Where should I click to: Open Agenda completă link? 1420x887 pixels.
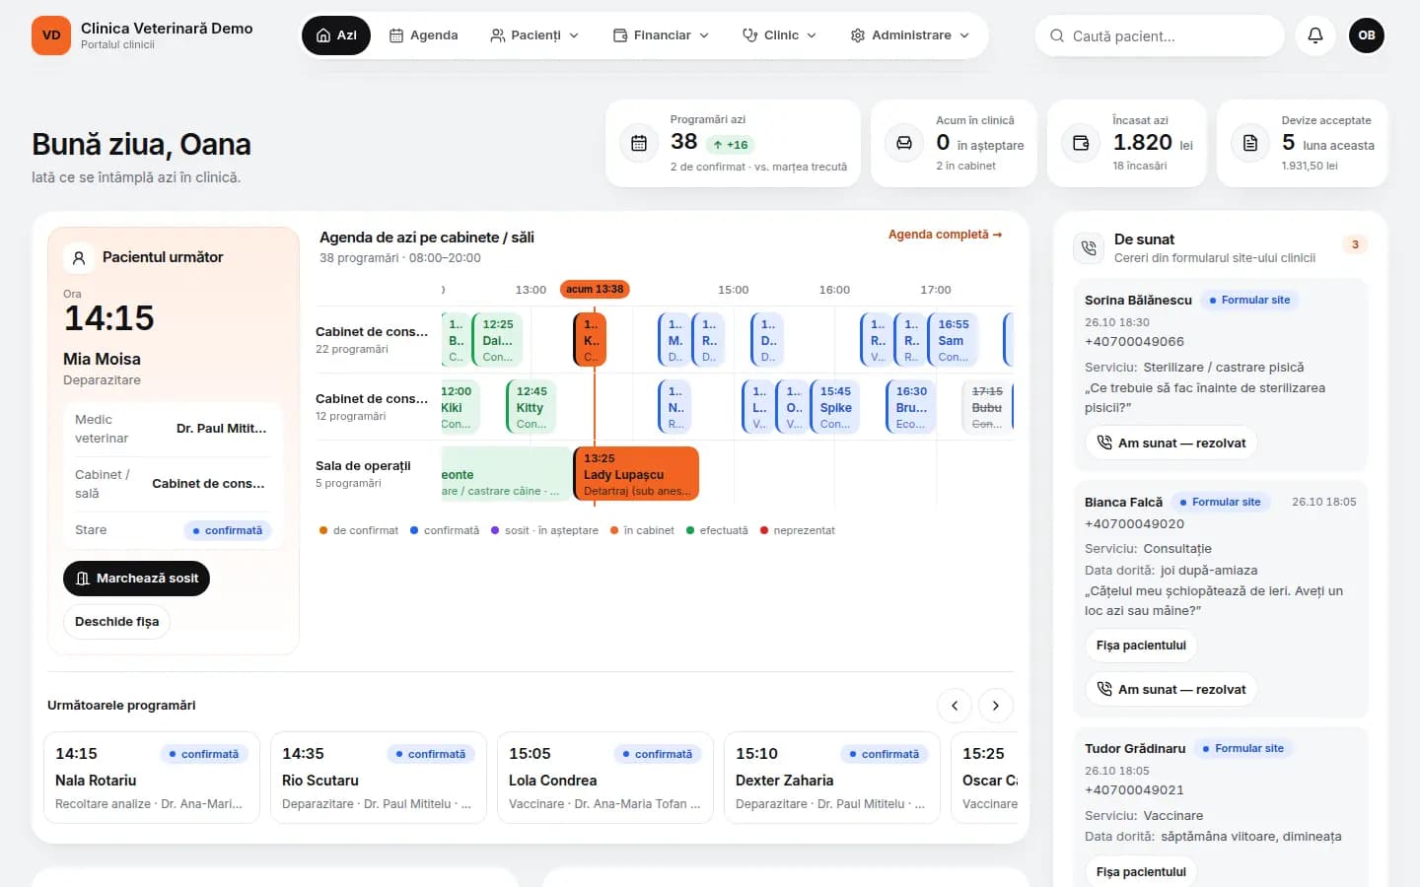(945, 235)
